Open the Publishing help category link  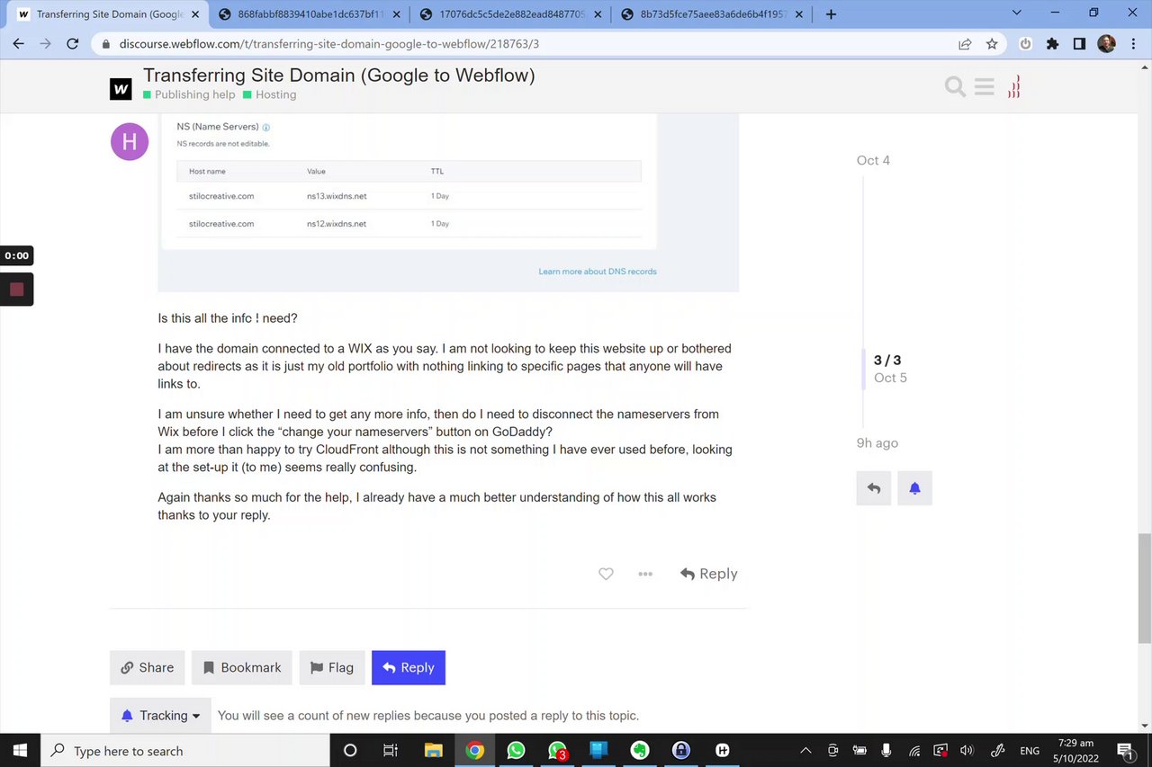click(x=189, y=94)
